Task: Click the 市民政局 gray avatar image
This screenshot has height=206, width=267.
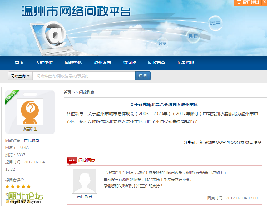Action: pyautogui.click(x=84, y=181)
